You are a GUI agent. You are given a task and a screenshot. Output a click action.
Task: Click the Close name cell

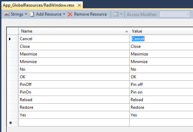pos(74,46)
